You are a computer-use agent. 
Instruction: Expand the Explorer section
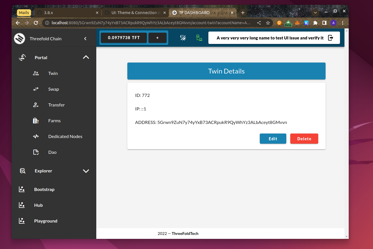[x=86, y=171]
